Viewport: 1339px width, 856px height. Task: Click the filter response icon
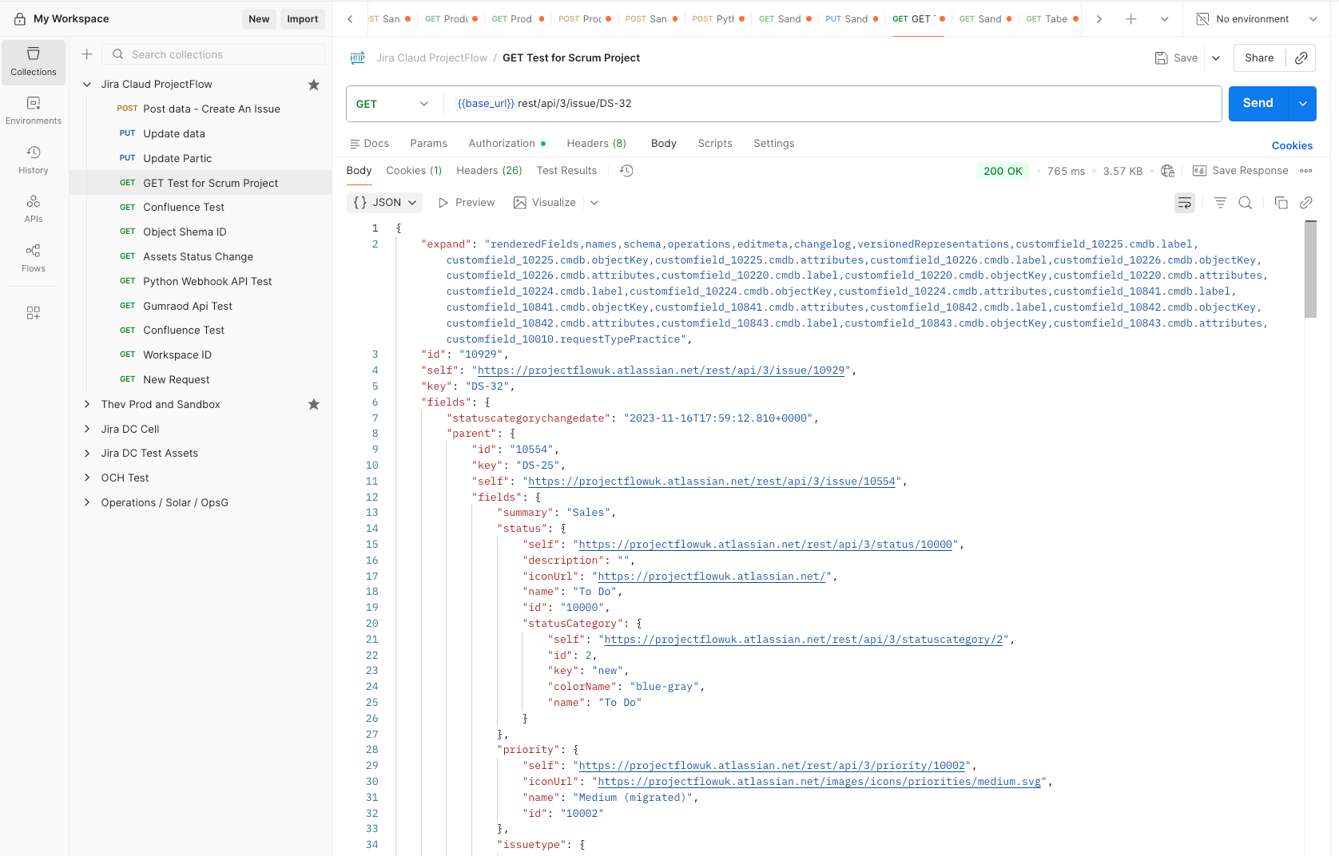pos(1220,203)
